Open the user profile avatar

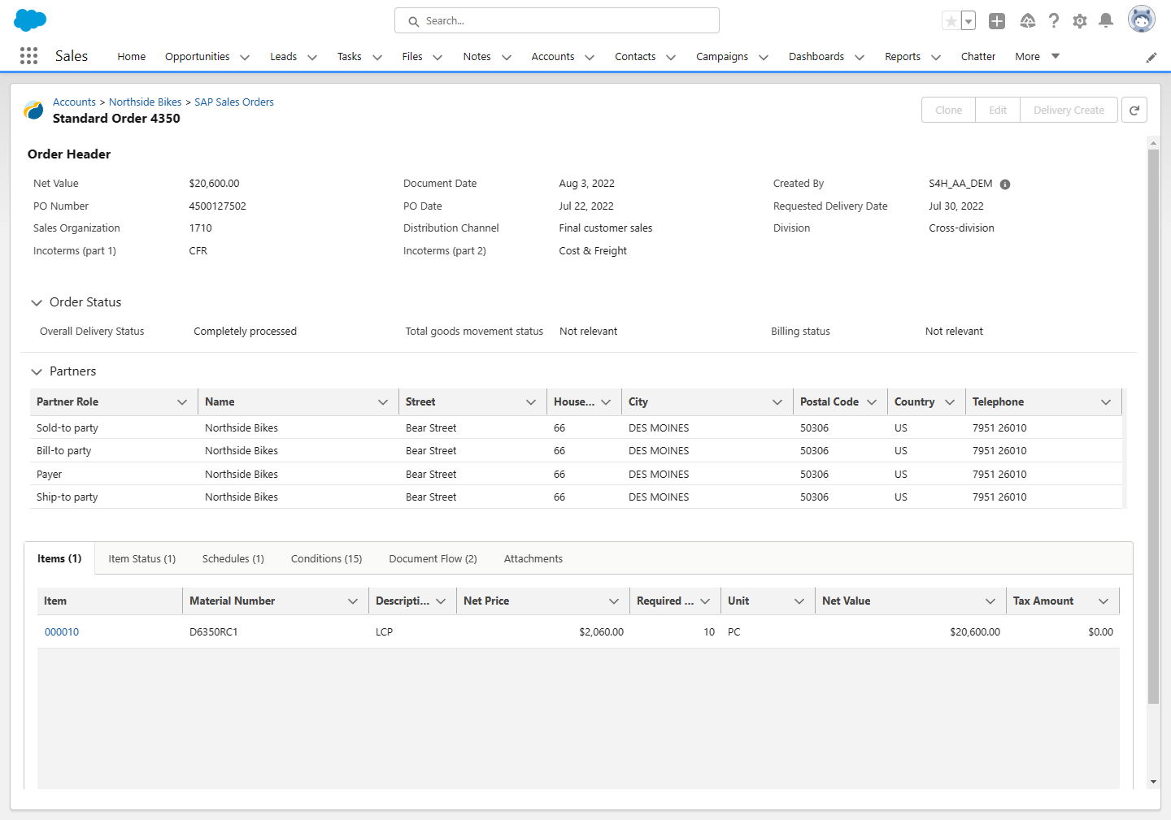point(1142,20)
